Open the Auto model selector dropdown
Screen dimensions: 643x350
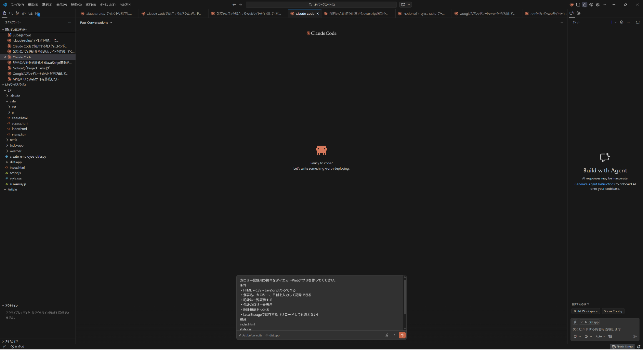600,337
